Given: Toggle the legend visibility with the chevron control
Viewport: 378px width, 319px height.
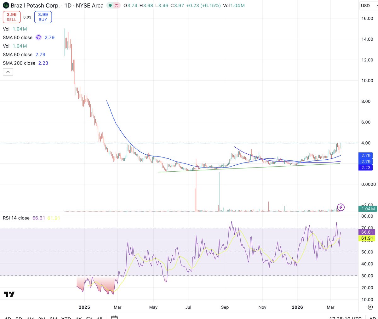Looking at the screenshot, I should (x=8, y=72).
